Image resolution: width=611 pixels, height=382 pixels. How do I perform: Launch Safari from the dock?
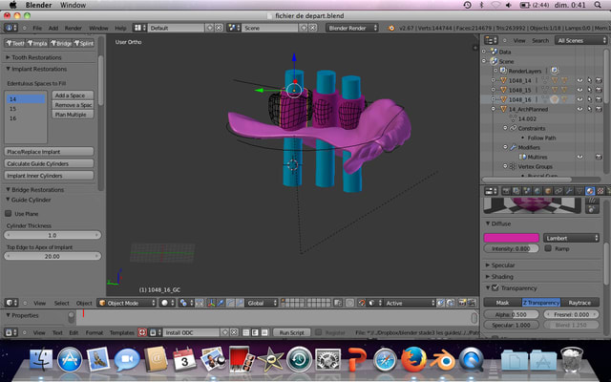point(384,360)
